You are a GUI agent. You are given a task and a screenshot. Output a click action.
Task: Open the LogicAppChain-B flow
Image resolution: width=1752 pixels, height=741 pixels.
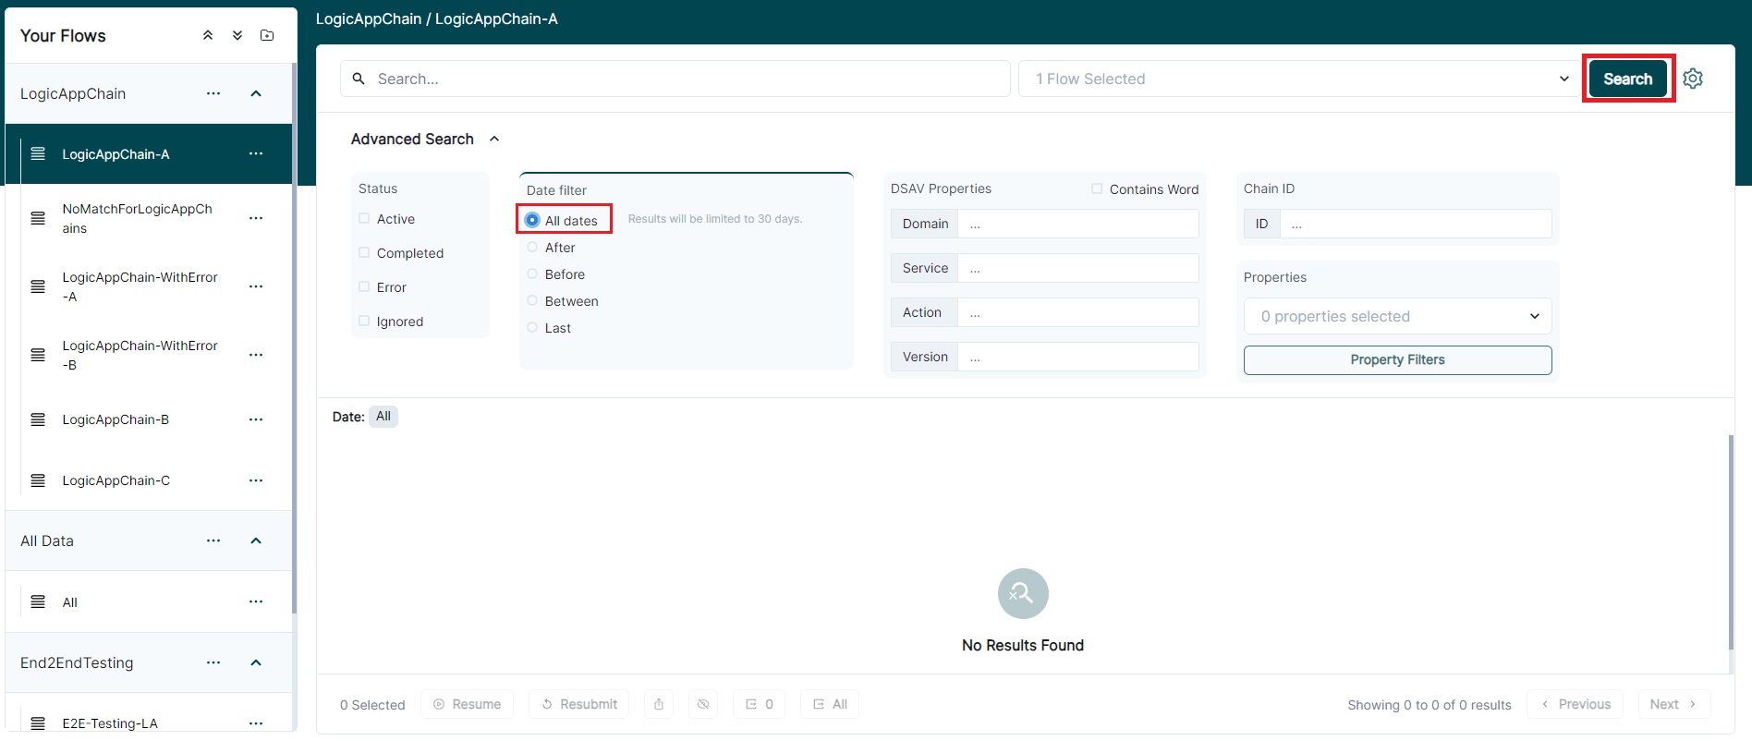(116, 419)
